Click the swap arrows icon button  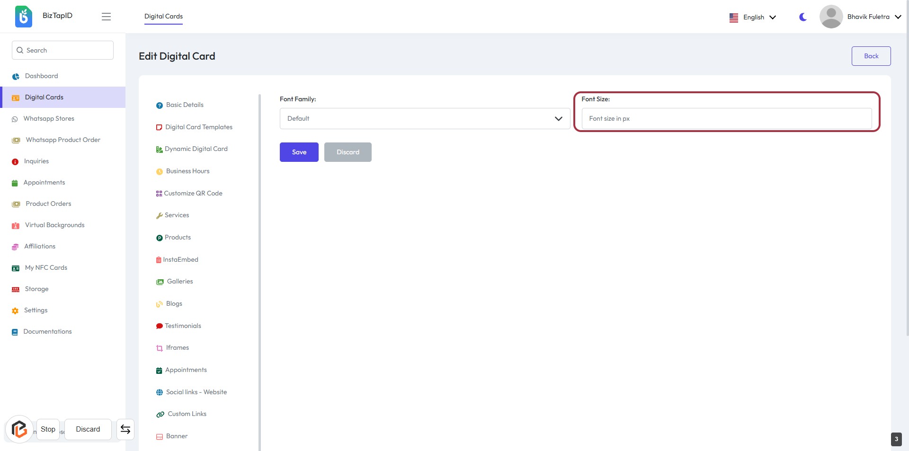(x=125, y=429)
